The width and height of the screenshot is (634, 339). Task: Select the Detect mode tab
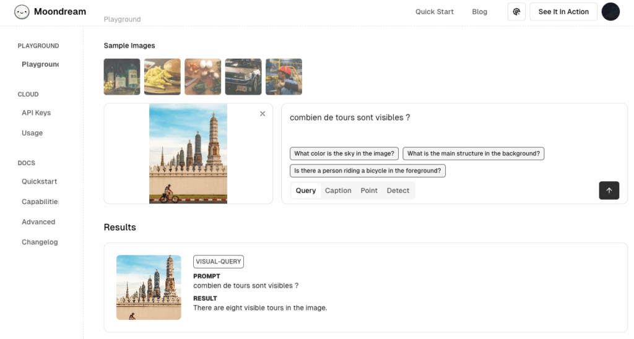point(398,191)
